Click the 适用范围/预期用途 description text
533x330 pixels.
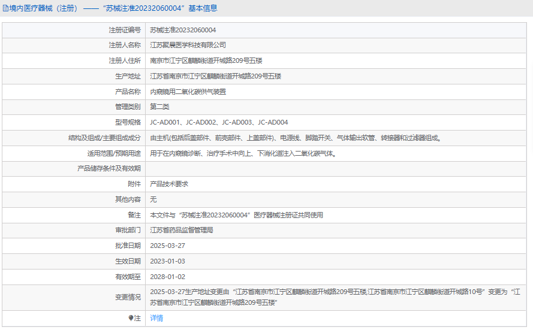point(242,153)
